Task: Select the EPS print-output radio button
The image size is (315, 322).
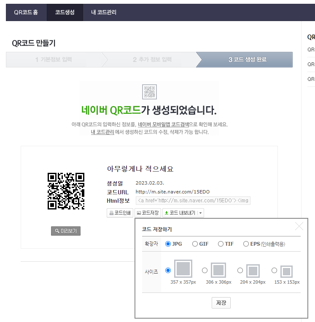Action: (246, 244)
